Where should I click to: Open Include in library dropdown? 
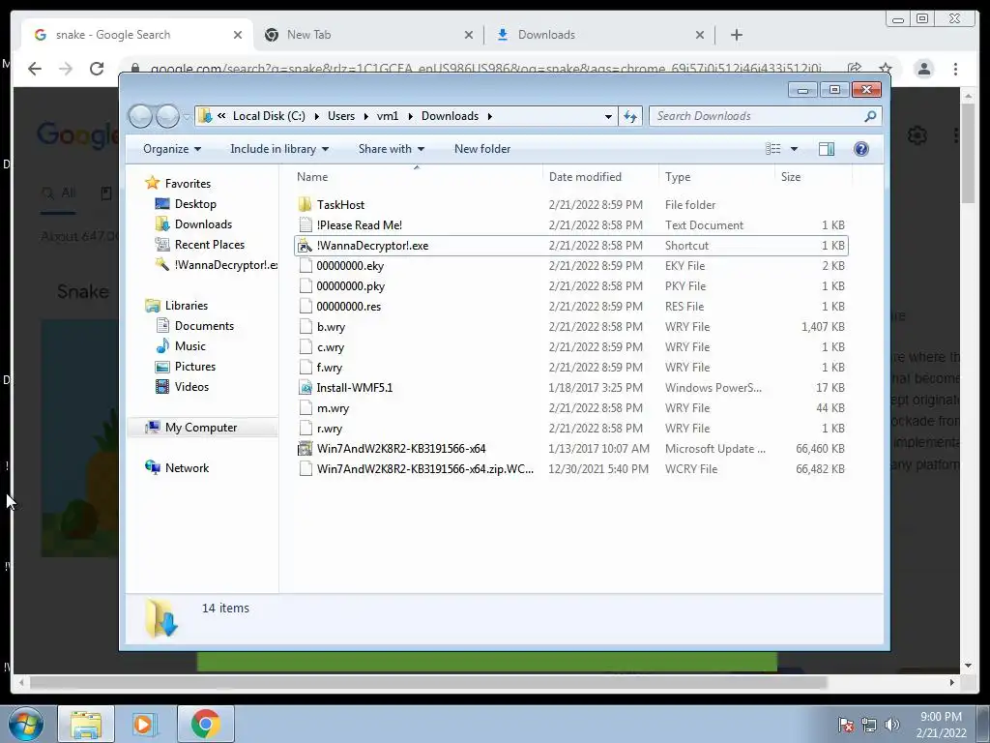coord(279,149)
